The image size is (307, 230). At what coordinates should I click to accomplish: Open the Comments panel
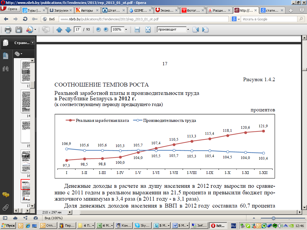(x=6, y=195)
